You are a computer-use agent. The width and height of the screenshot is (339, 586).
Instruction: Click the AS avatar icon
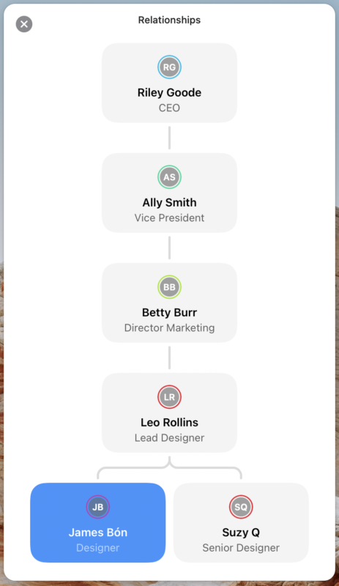pos(169,177)
